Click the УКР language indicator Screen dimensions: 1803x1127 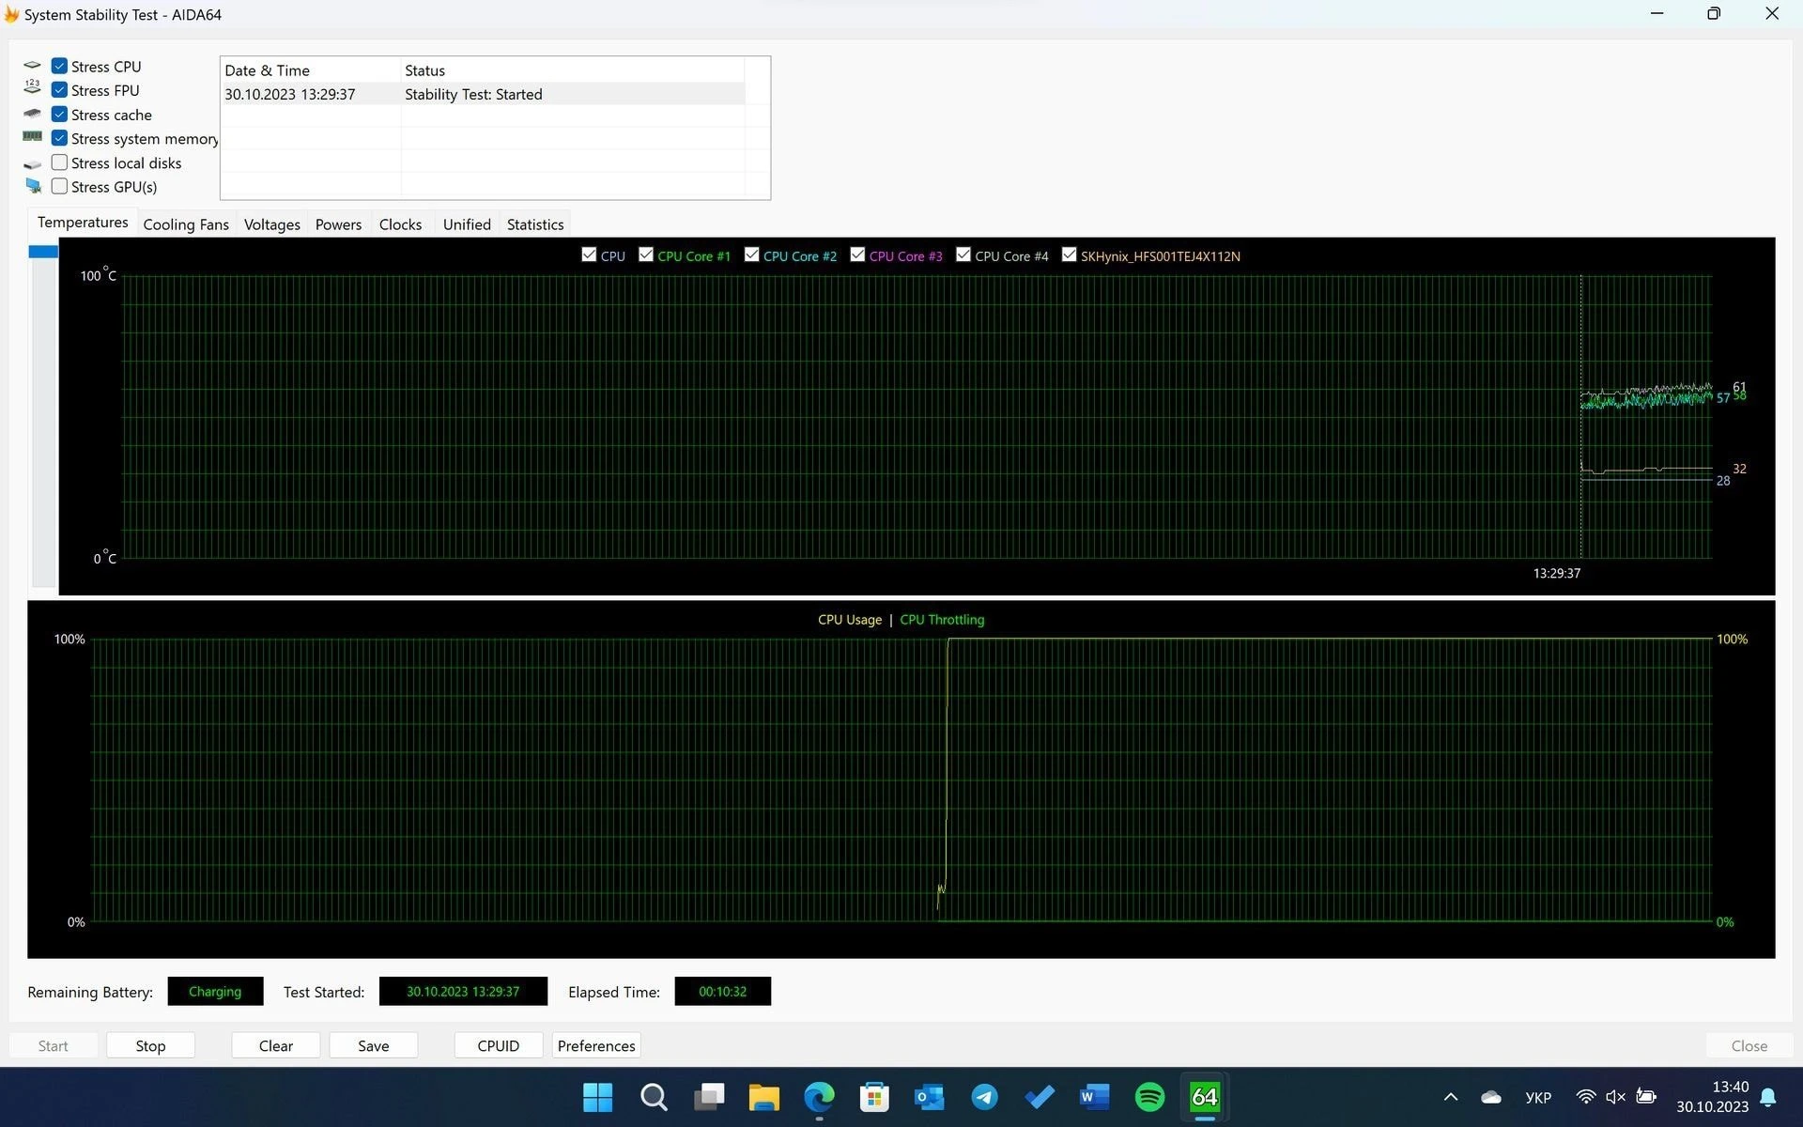1538,1097
